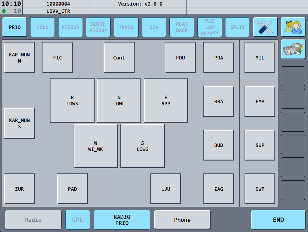Select the HOLD function
Image resolution: width=308 pixels, height=232 pixels.
click(43, 27)
